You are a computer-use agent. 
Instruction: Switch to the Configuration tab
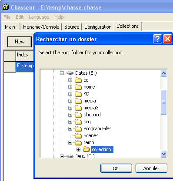pos(98,27)
